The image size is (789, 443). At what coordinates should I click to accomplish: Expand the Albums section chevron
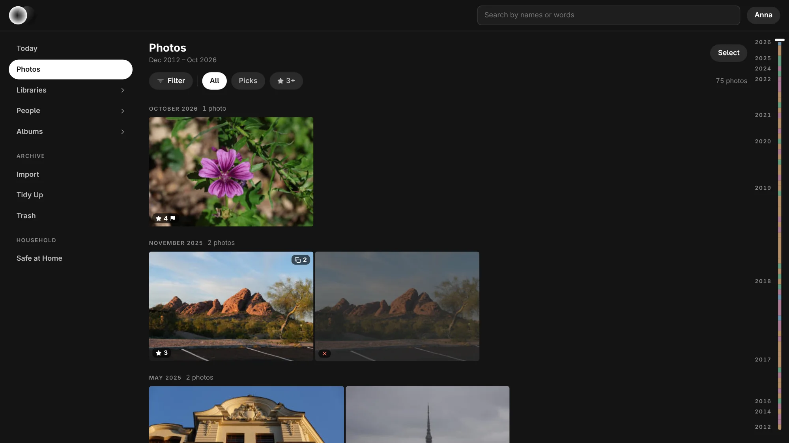coord(123,132)
